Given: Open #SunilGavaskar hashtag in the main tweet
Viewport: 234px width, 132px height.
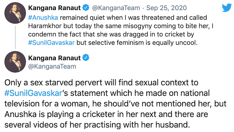Looking at the screenshot, I should (x=33, y=93).
